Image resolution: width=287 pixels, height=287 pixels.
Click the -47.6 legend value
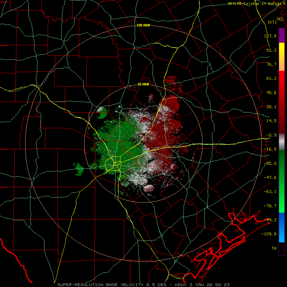point(270,178)
